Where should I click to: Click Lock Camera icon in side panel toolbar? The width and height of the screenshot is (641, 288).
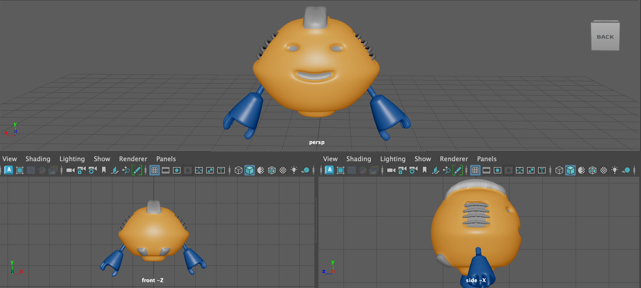[x=402, y=170]
